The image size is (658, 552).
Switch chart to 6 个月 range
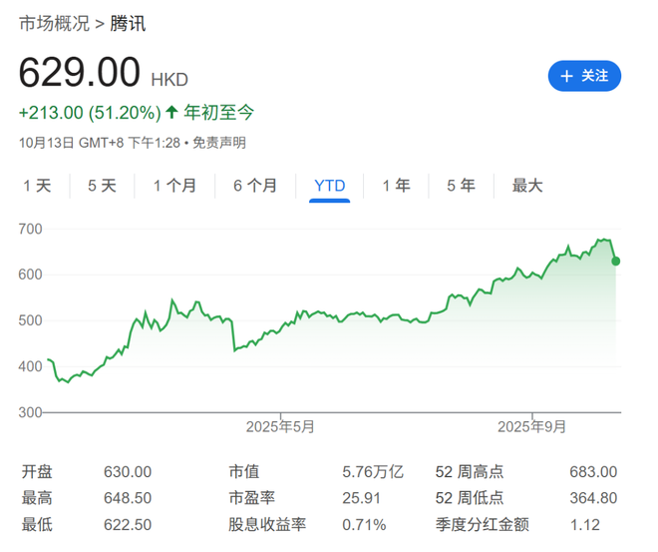(x=255, y=186)
